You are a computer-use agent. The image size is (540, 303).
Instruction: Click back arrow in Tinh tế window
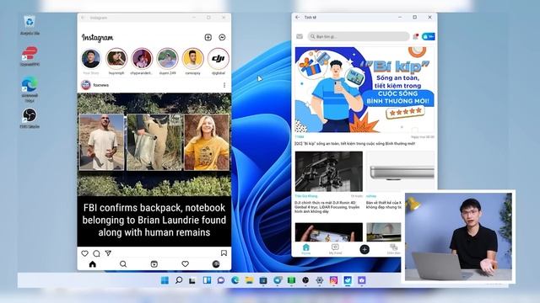[298, 17]
